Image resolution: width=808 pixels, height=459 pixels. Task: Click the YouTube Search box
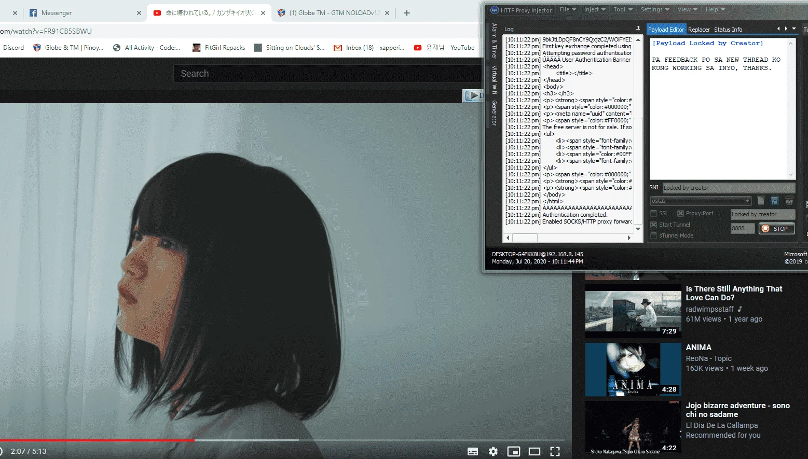[x=327, y=74]
